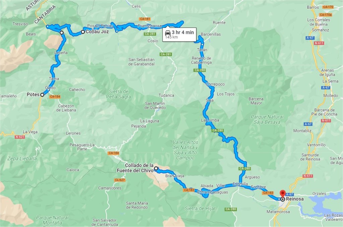The height and width of the screenshot is (227, 343).
Task: Click the Reinosa endpoint circle marker
Action: (283, 199)
